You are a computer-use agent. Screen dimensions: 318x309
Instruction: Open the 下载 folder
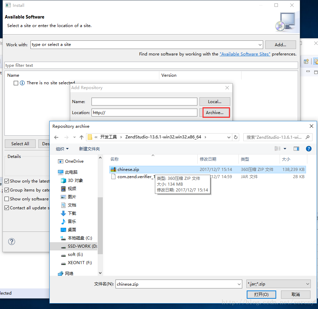69,213
